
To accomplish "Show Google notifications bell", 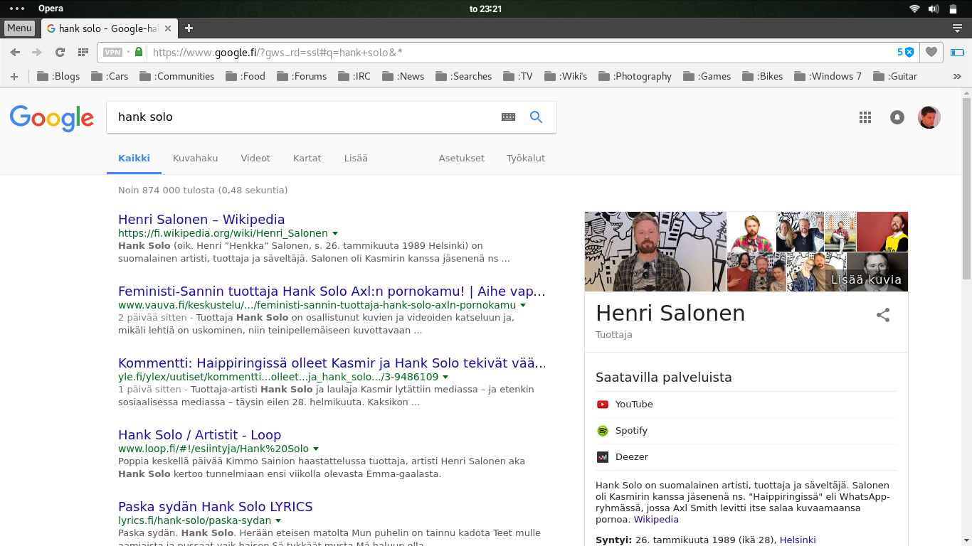I will [897, 118].
